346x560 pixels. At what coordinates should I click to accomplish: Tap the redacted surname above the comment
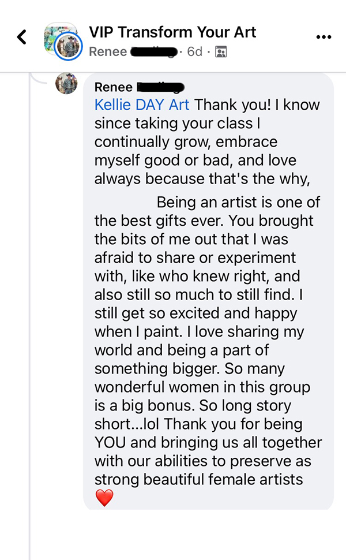pyautogui.click(x=160, y=87)
